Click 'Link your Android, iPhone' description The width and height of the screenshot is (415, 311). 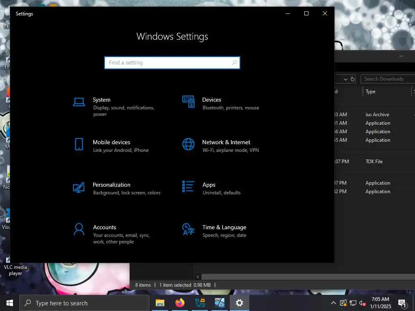pyautogui.click(x=121, y=150)
